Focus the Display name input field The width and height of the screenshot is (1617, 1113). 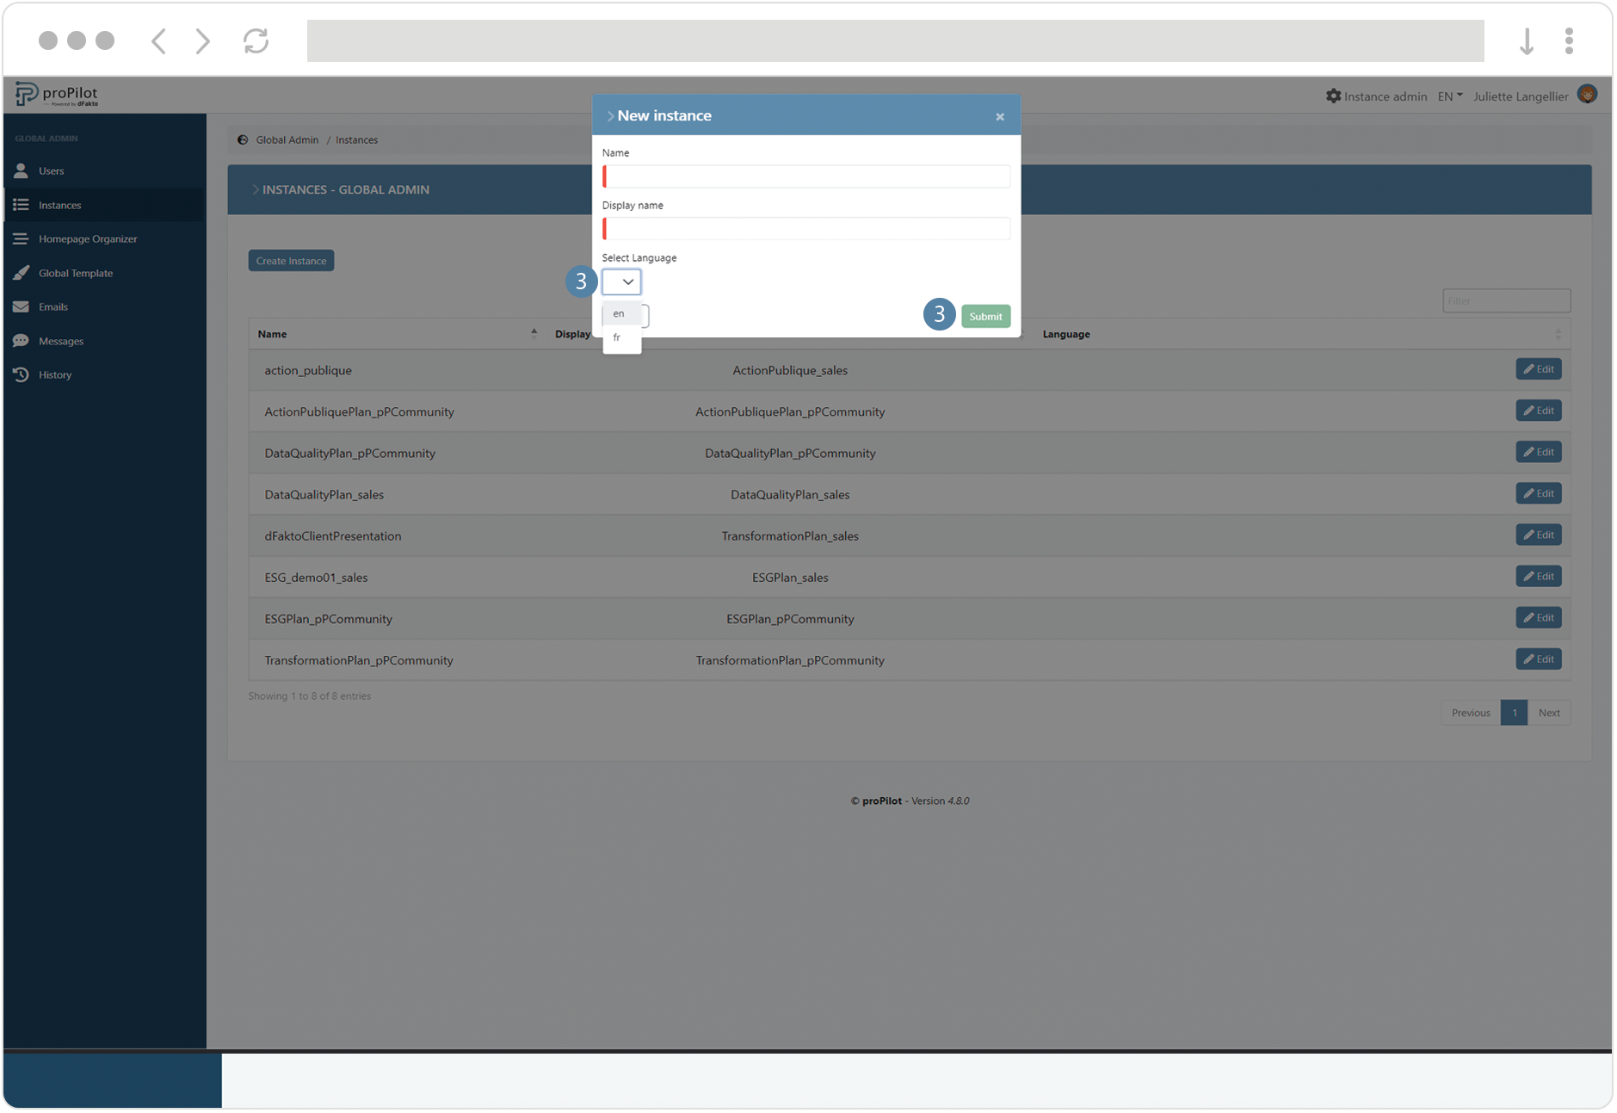click(x=806, y=228)
